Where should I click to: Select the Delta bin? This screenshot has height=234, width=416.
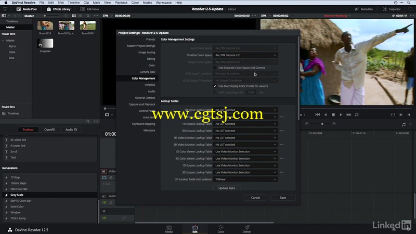(12, 52)
